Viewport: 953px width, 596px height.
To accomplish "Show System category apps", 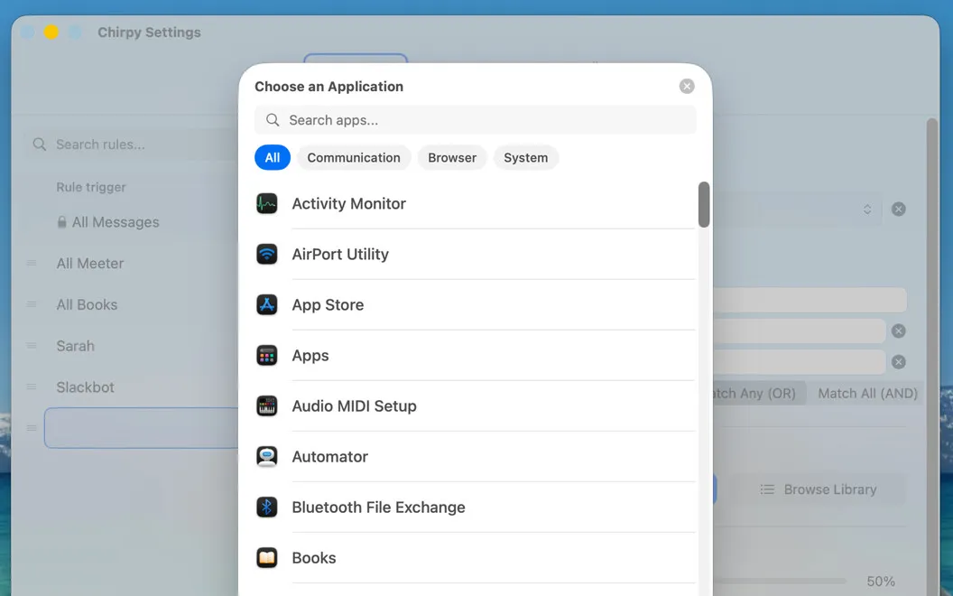I will (x=526, y=157).
